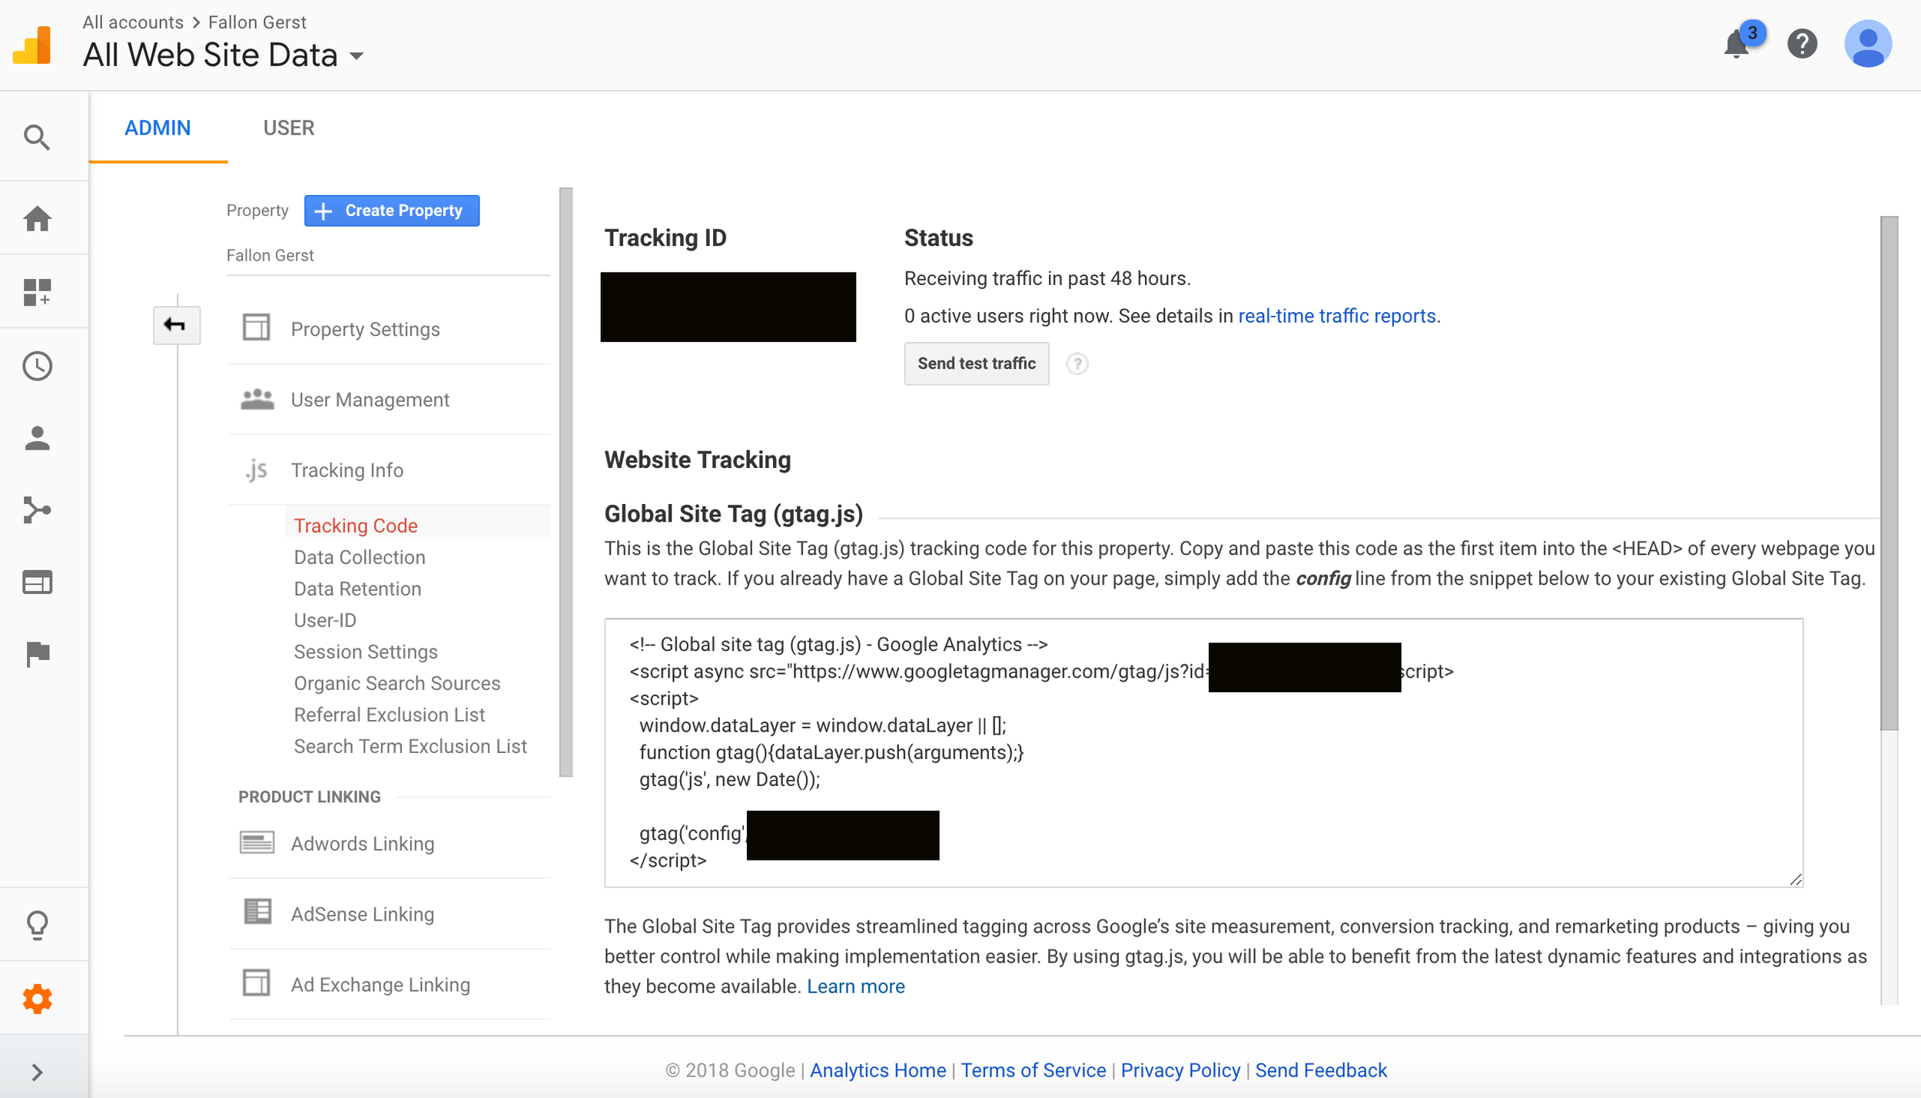Open Customization dashboard icon

coord(37,292)
